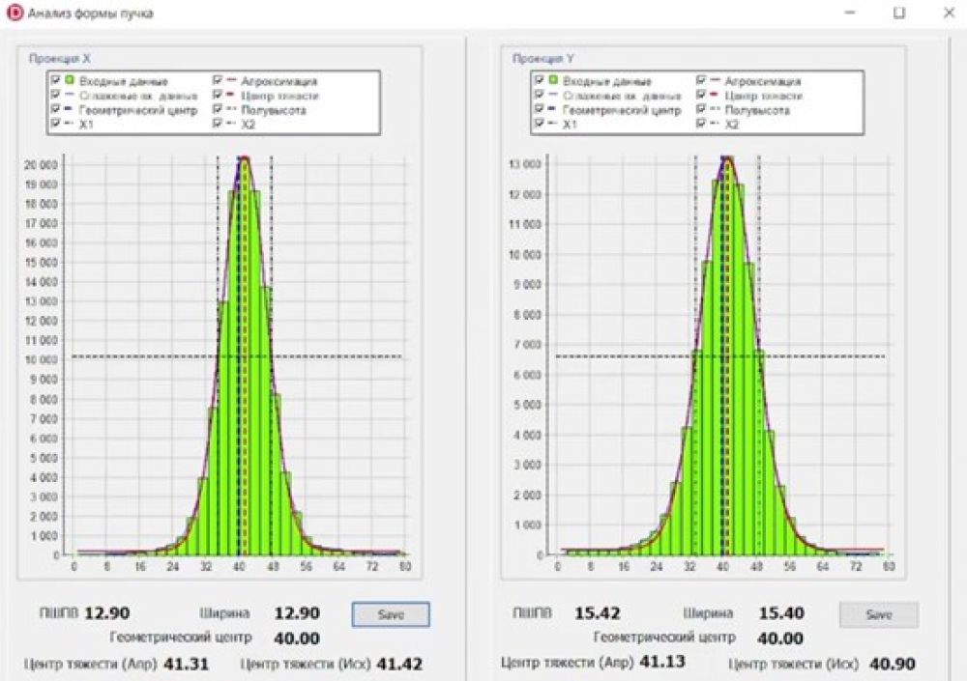Hide the smoothed data series in Проекция Y
967x681 pixels.
(539, 96)
